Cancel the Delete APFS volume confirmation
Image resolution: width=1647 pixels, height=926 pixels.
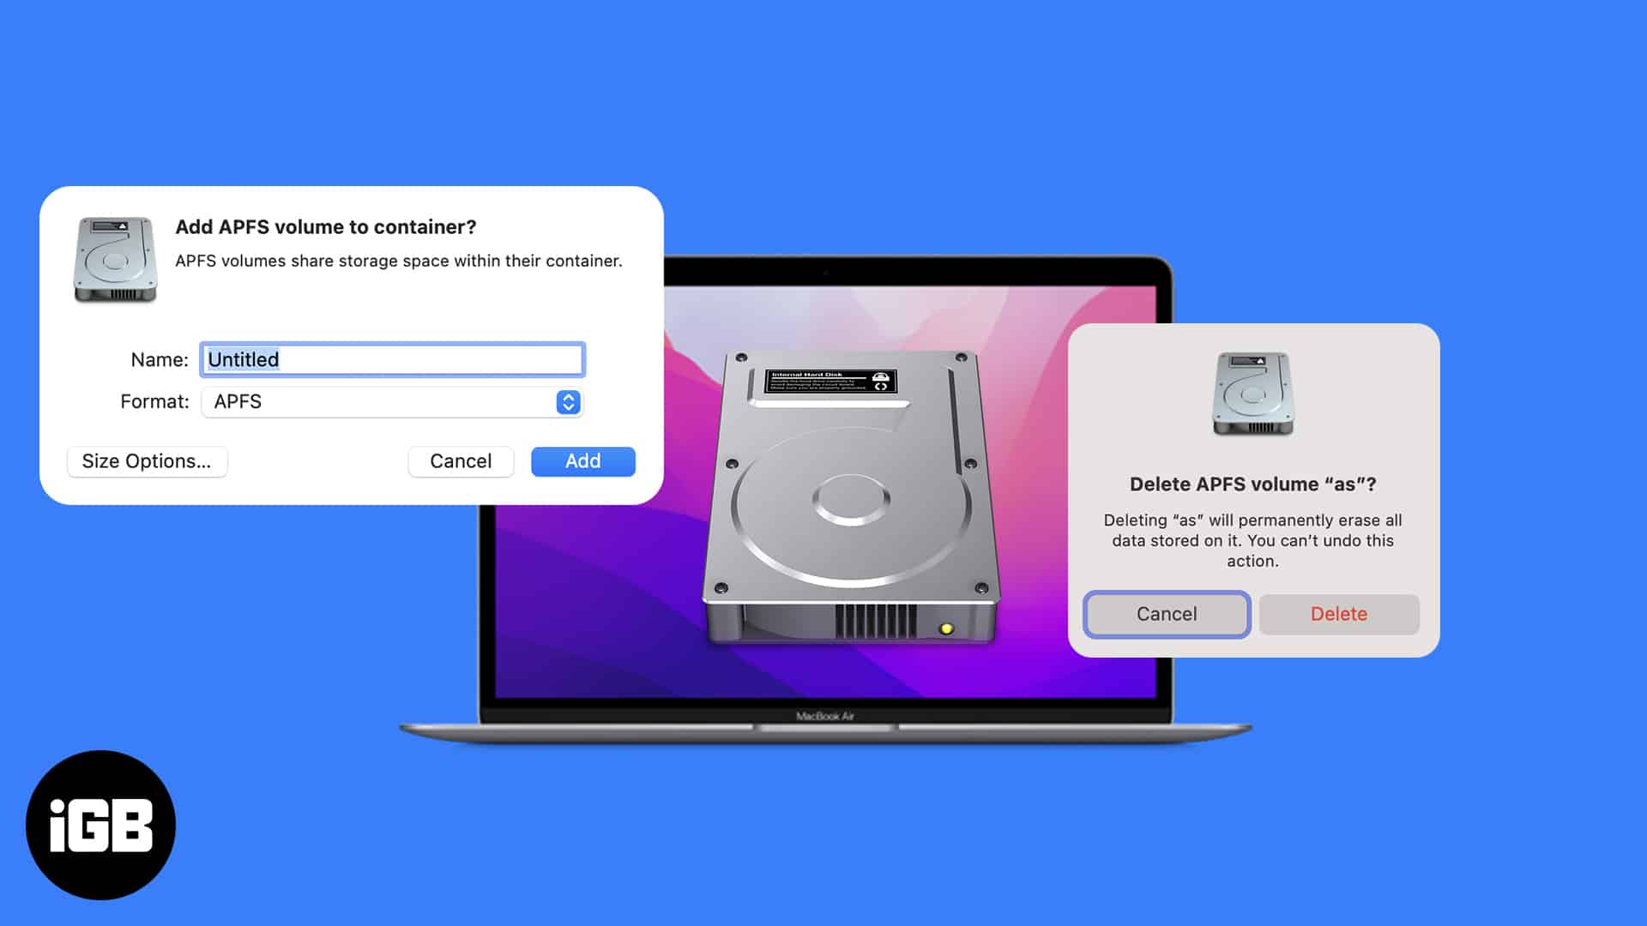coord(1167,614)
